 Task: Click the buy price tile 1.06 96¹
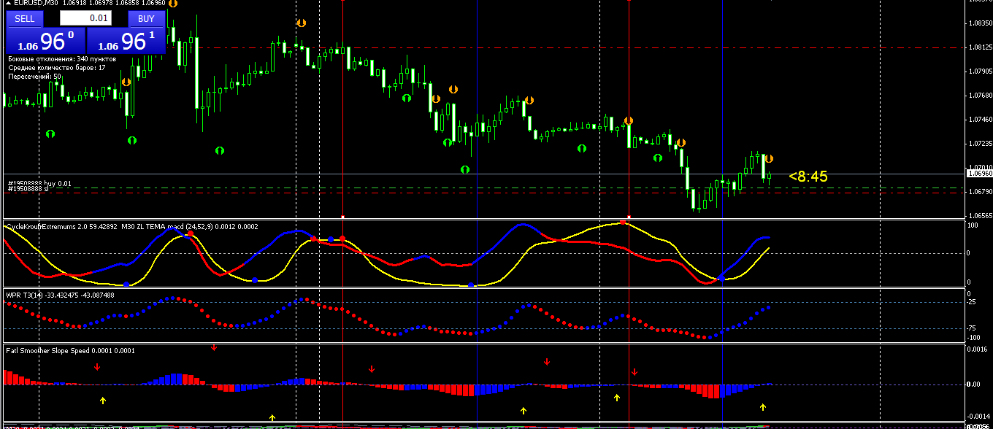[x=126, y=41]
